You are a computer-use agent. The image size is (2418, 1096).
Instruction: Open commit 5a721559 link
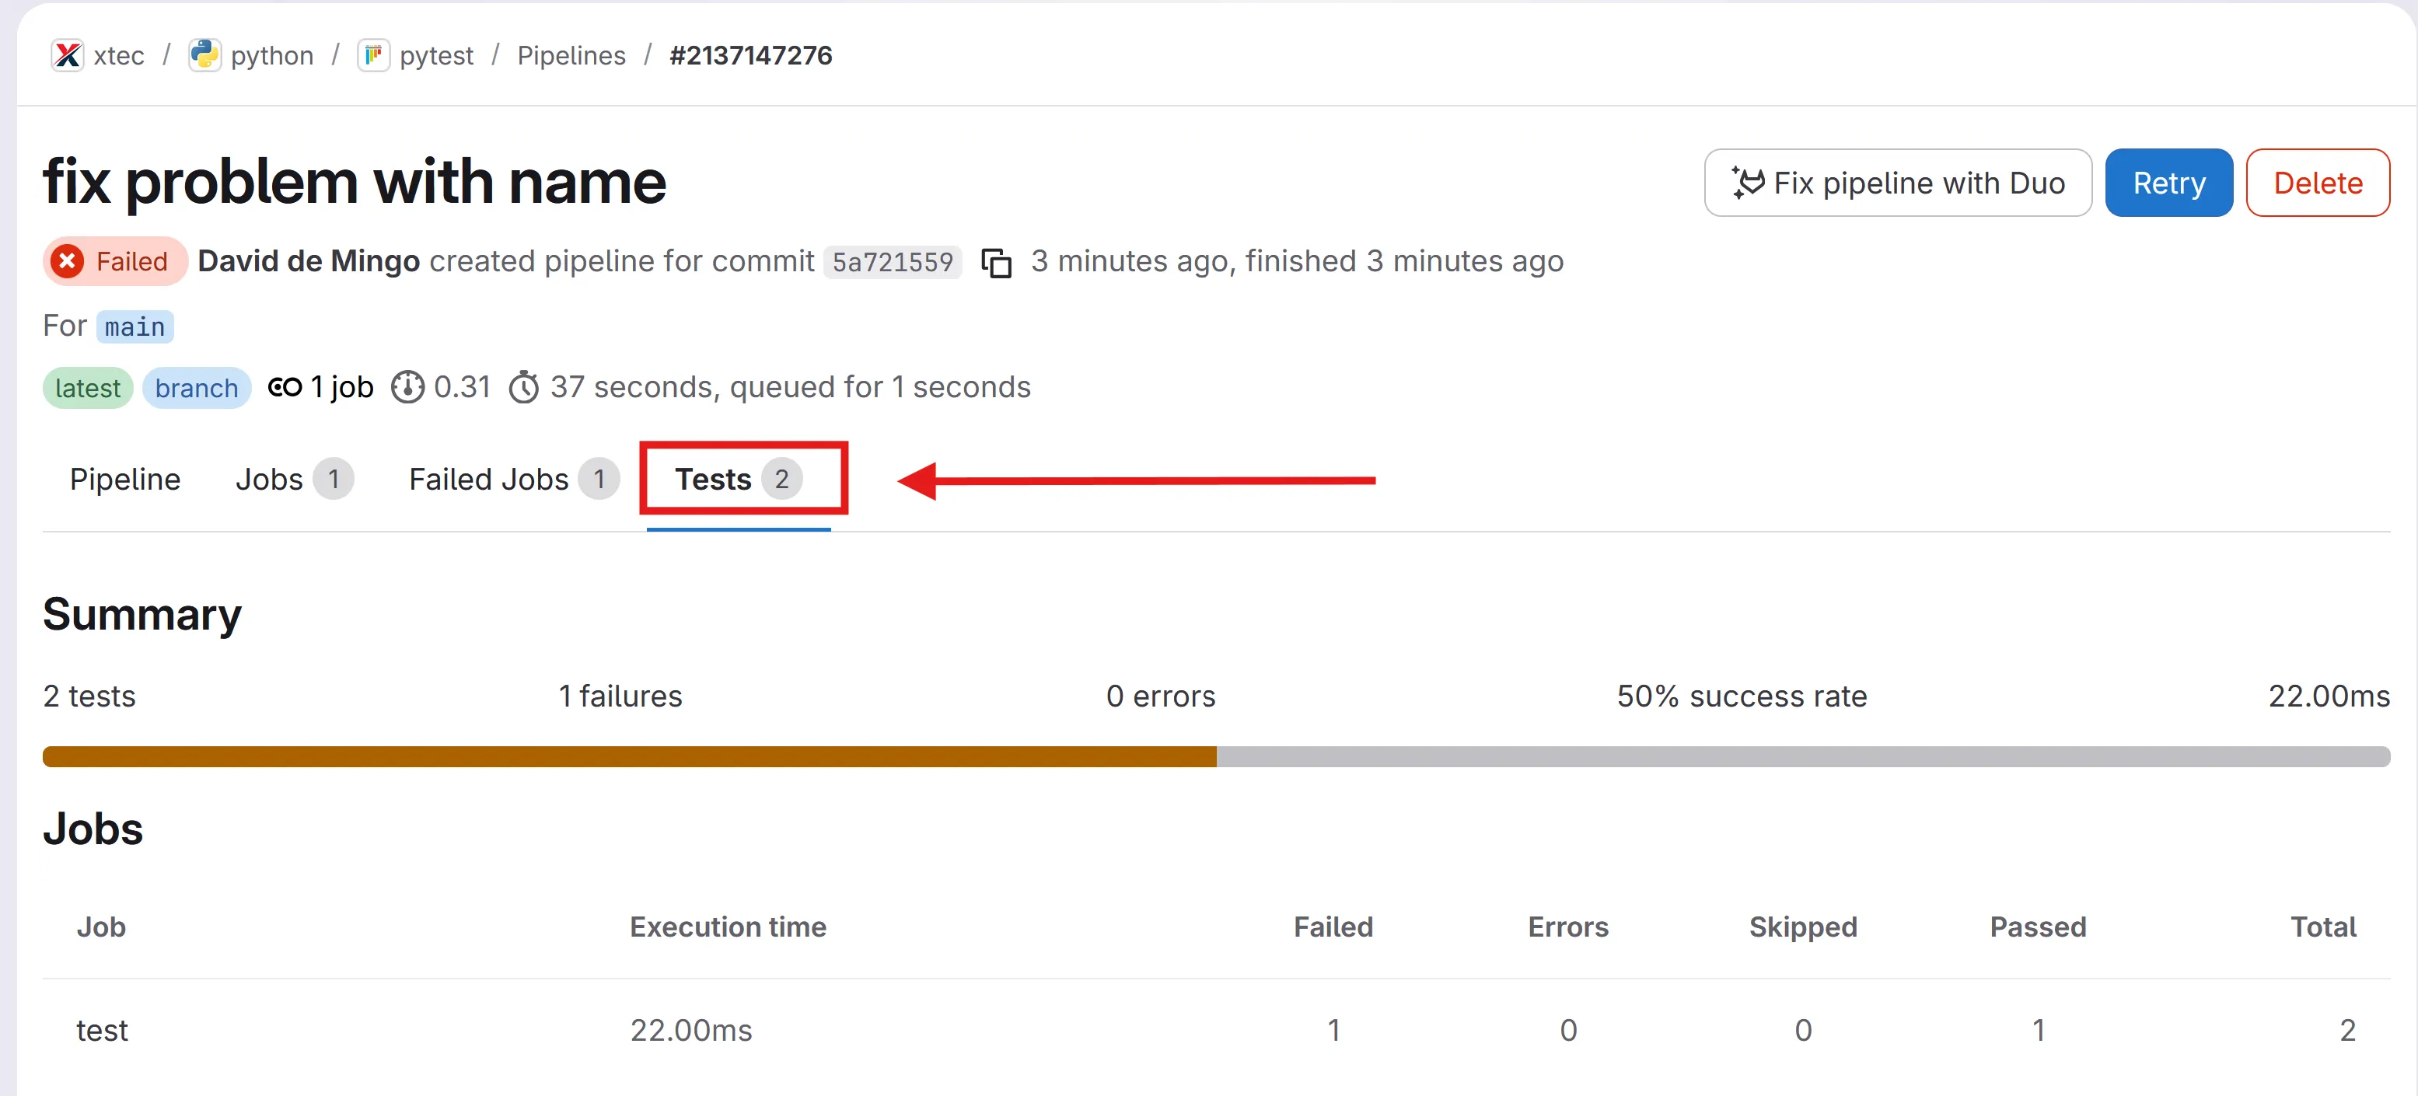(x=892, y=262)
